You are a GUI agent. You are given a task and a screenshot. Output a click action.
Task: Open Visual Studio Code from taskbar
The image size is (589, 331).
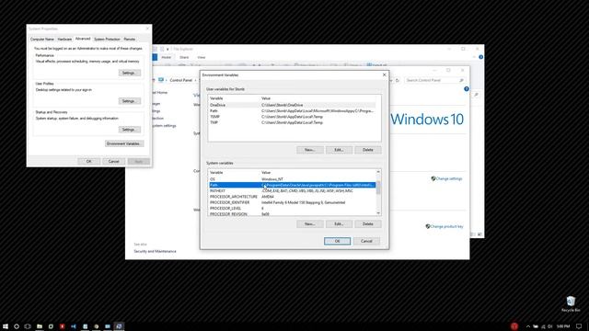[74, 326]
